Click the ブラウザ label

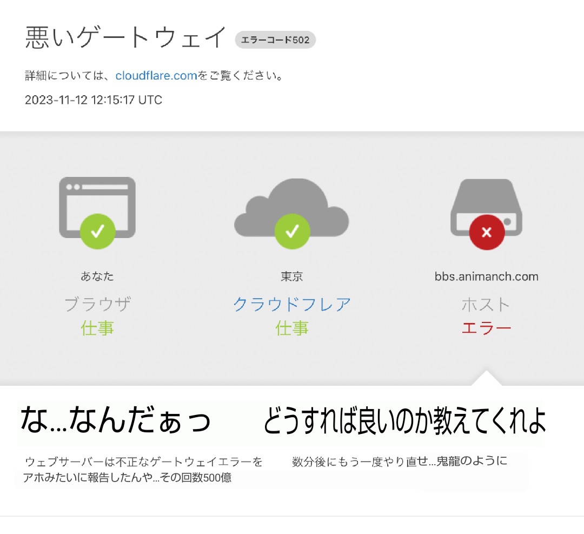(97, 304)
